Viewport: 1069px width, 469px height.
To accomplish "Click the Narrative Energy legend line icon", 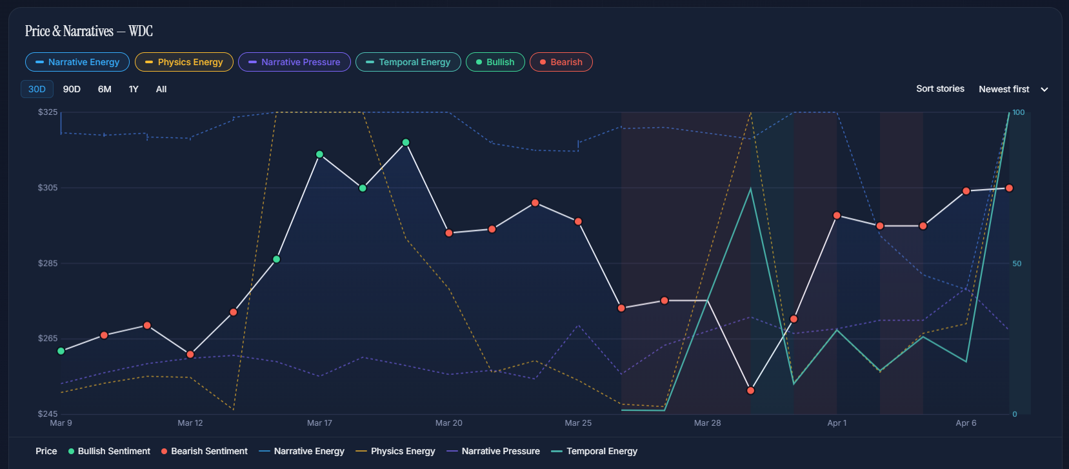I will click(x=264, y=452).
